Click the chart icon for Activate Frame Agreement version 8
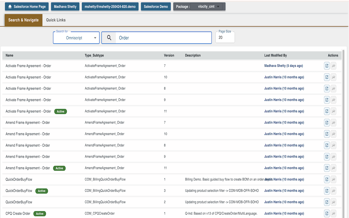349x218 pixels. click(x=333, y=88)
